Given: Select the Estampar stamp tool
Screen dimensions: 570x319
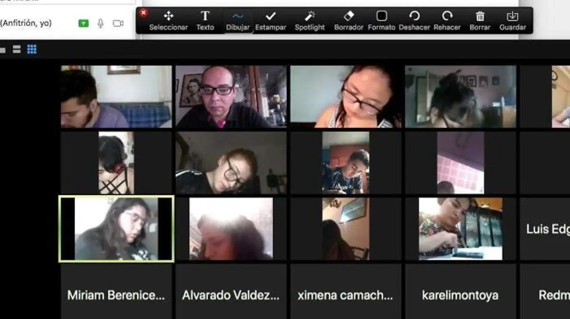Looking at the screenshot, I should click(x=271, y=20).
